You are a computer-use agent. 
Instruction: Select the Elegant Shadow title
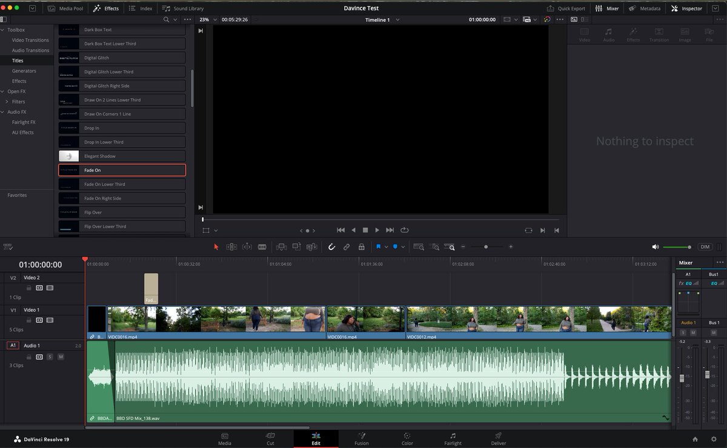pos(122,156)
